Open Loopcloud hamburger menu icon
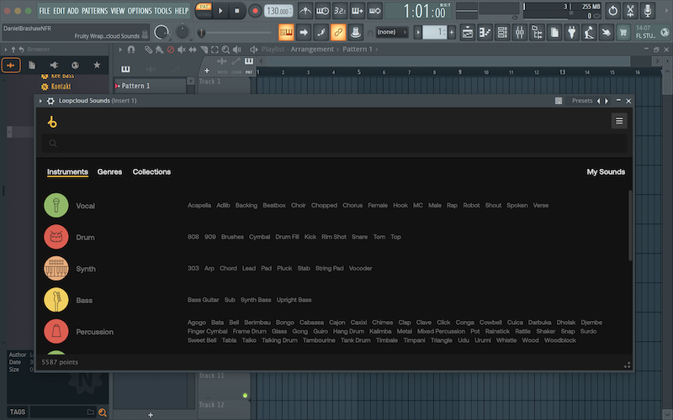 click(x=619, y=121)
